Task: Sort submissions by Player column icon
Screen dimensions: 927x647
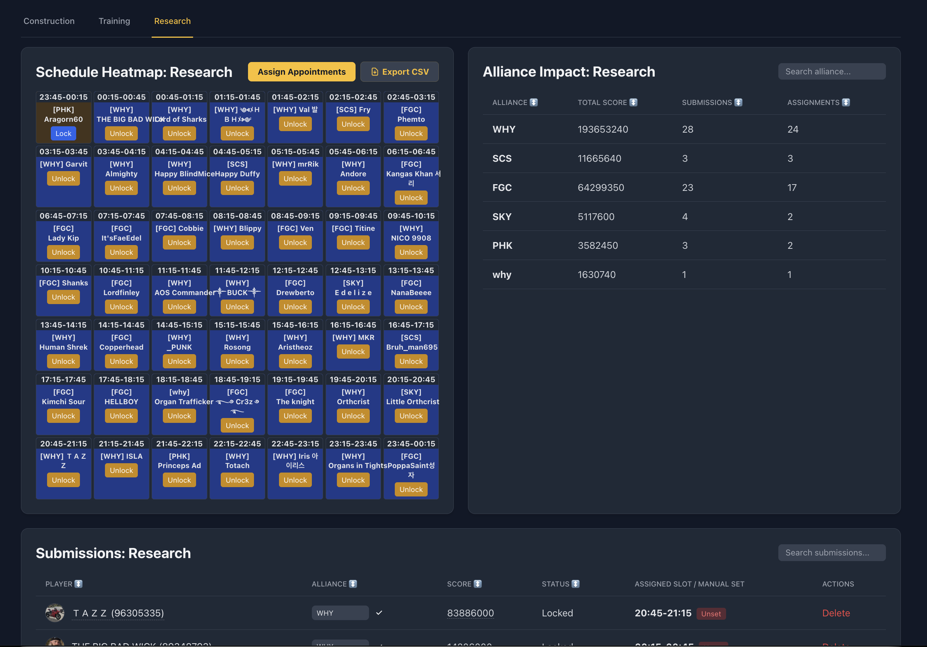Action: click(79, 584)
